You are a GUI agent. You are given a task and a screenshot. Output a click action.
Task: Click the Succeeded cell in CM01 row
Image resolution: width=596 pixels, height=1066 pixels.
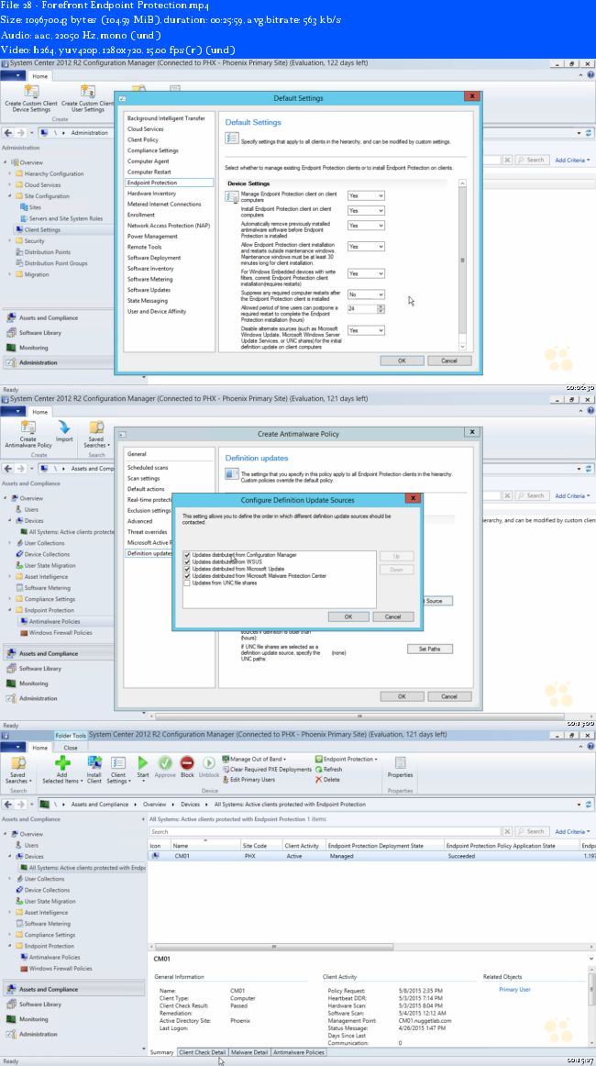tap(462, 856)
